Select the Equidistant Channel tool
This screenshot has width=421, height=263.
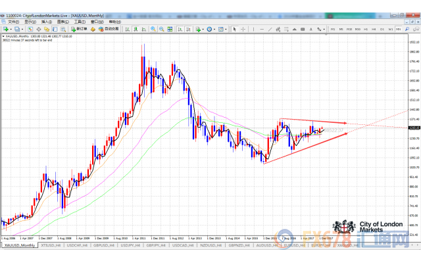pos(278,29)
